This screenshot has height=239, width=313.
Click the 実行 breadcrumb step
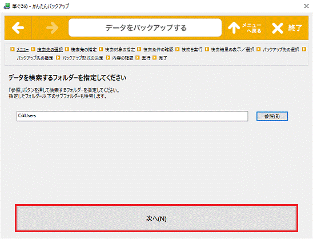(x=146, y=58)
